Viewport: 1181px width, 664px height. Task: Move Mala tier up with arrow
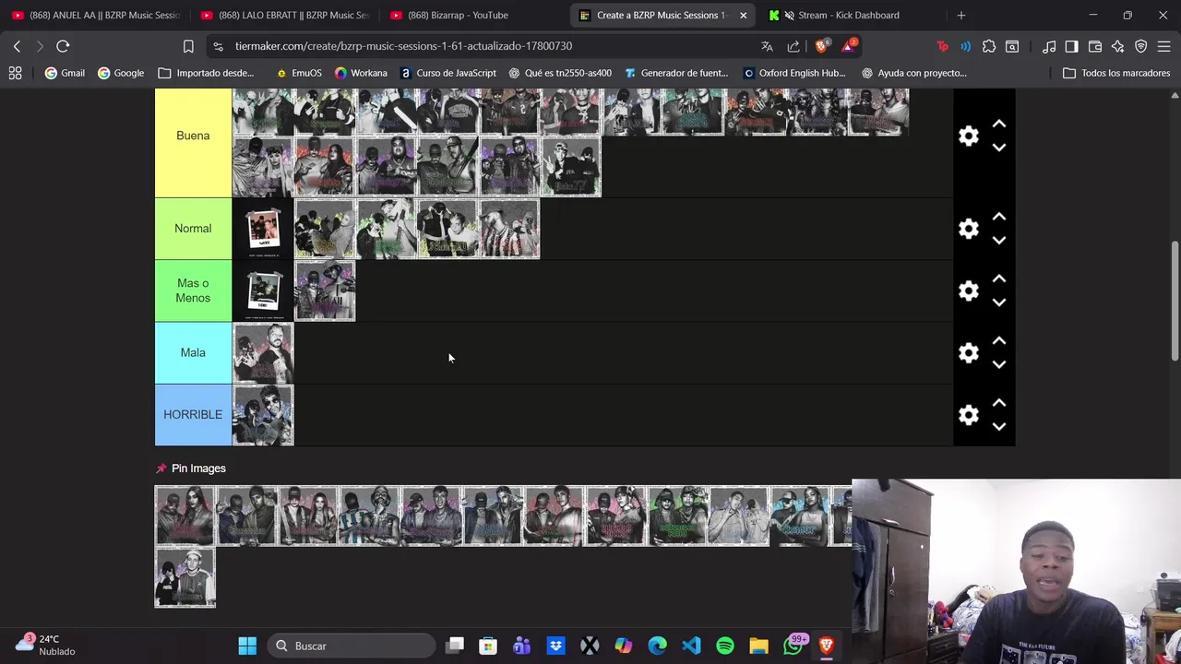[x=998, y=340]
